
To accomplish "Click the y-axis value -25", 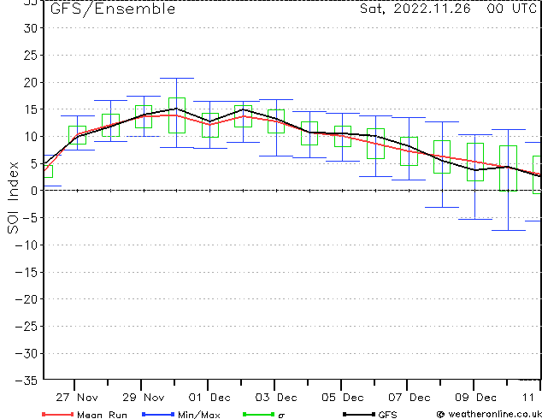I will 27,326.
